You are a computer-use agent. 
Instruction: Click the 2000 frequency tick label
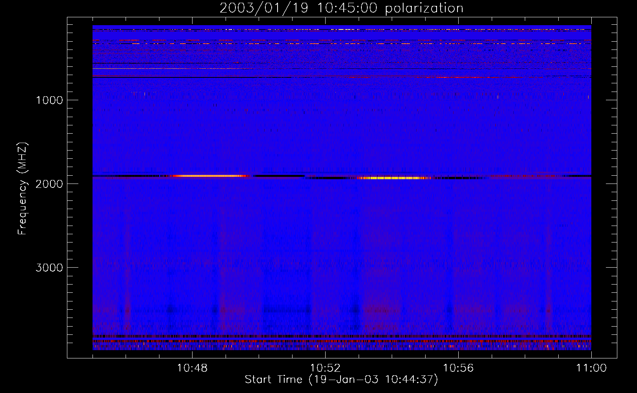[x=49, y=184]
